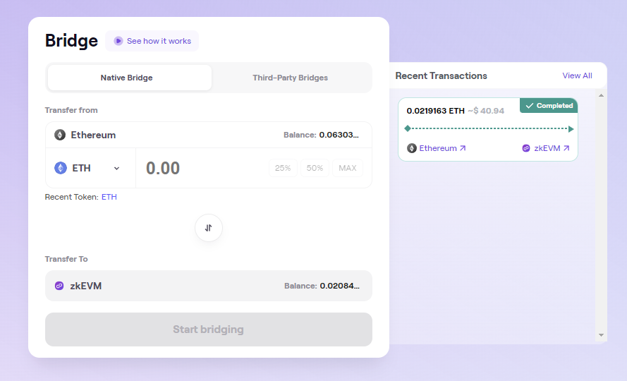Open the Ethereum explorer link in transaction

tap(442, 148)
